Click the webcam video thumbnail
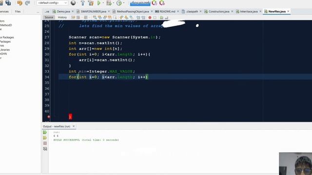 point(295,164)
